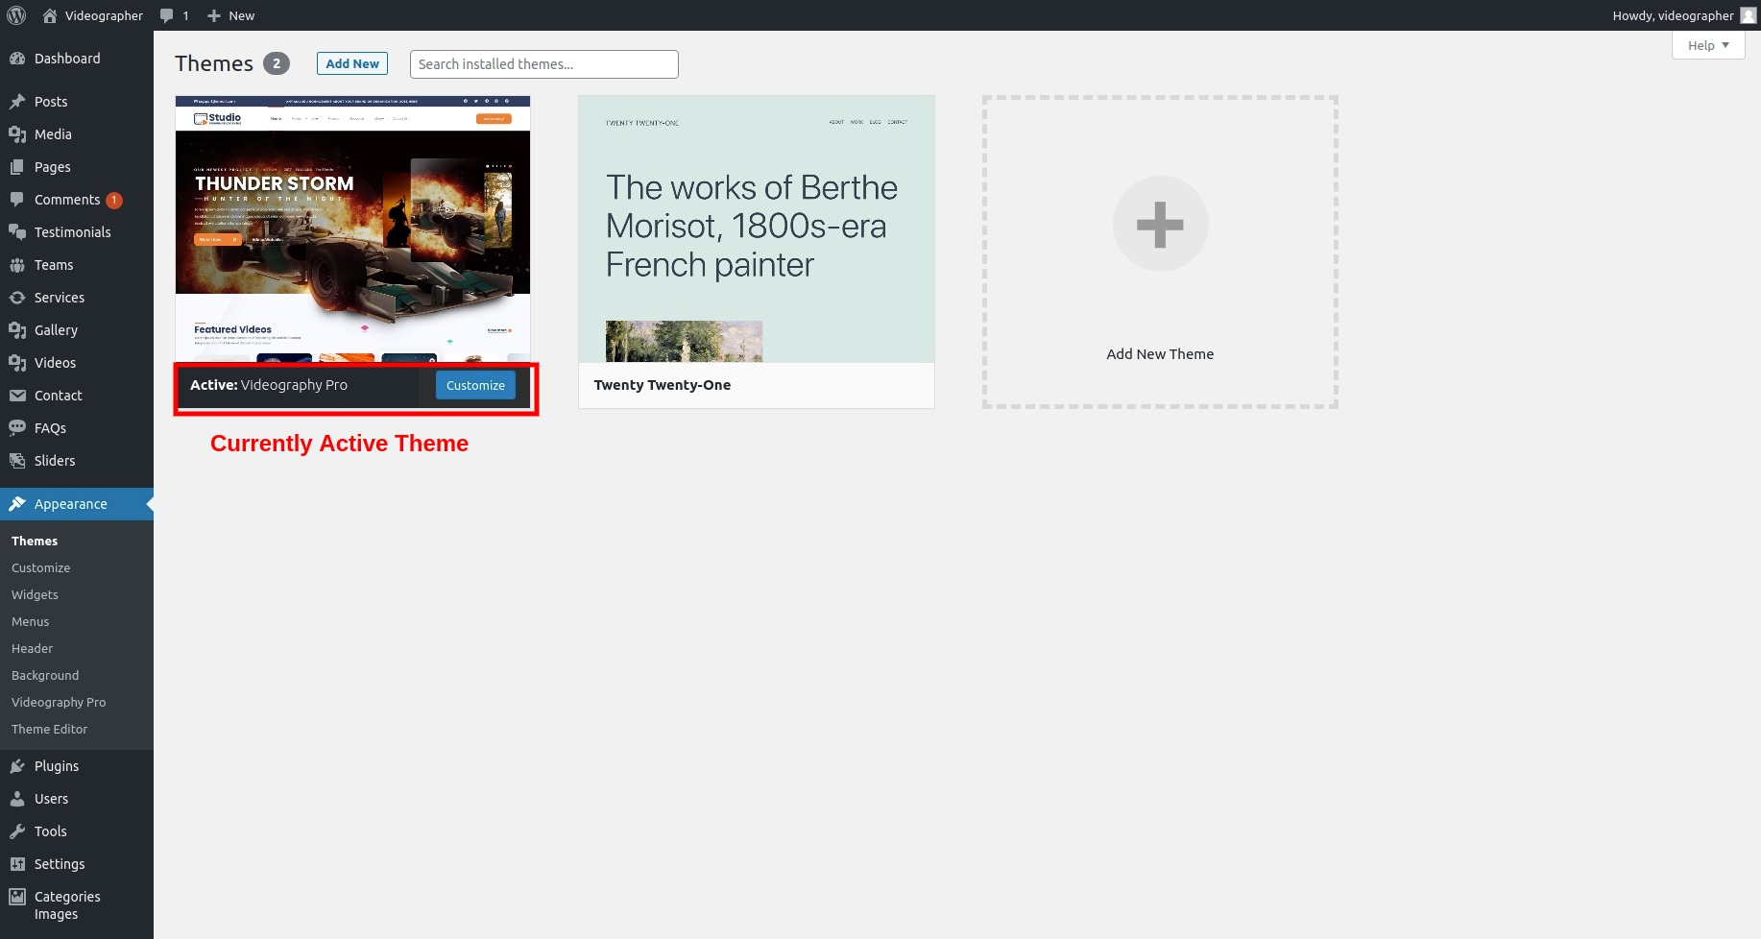The height and width of the screenshot is (939, 1761).
Task: Click the large plus Add New Theme icon
Action: 1160,224
